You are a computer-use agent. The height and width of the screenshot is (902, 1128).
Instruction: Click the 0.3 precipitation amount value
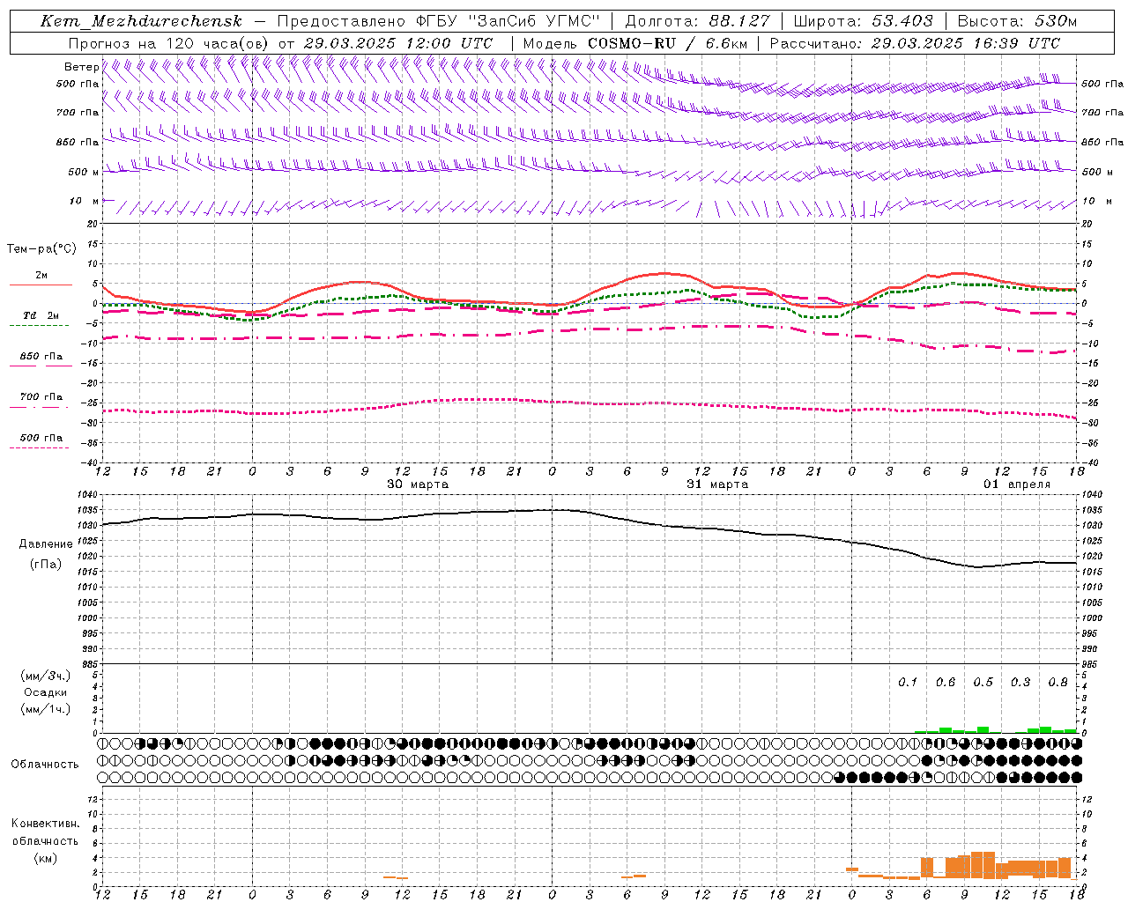coord(1020,683)
